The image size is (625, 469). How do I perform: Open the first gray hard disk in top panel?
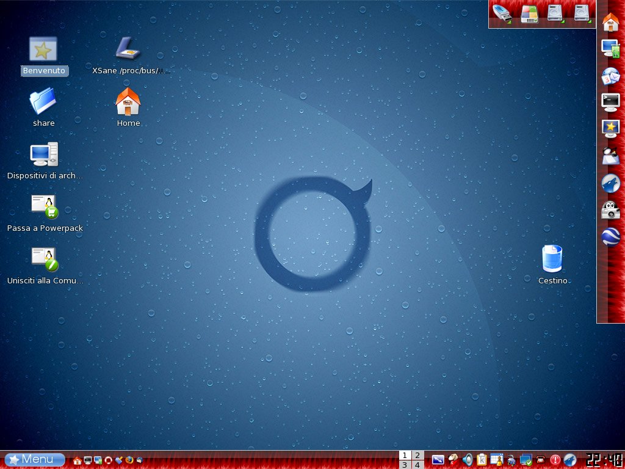pos(555,13)
